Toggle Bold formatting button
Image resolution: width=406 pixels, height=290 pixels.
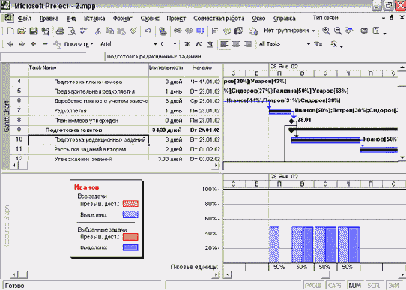point(187,44)
